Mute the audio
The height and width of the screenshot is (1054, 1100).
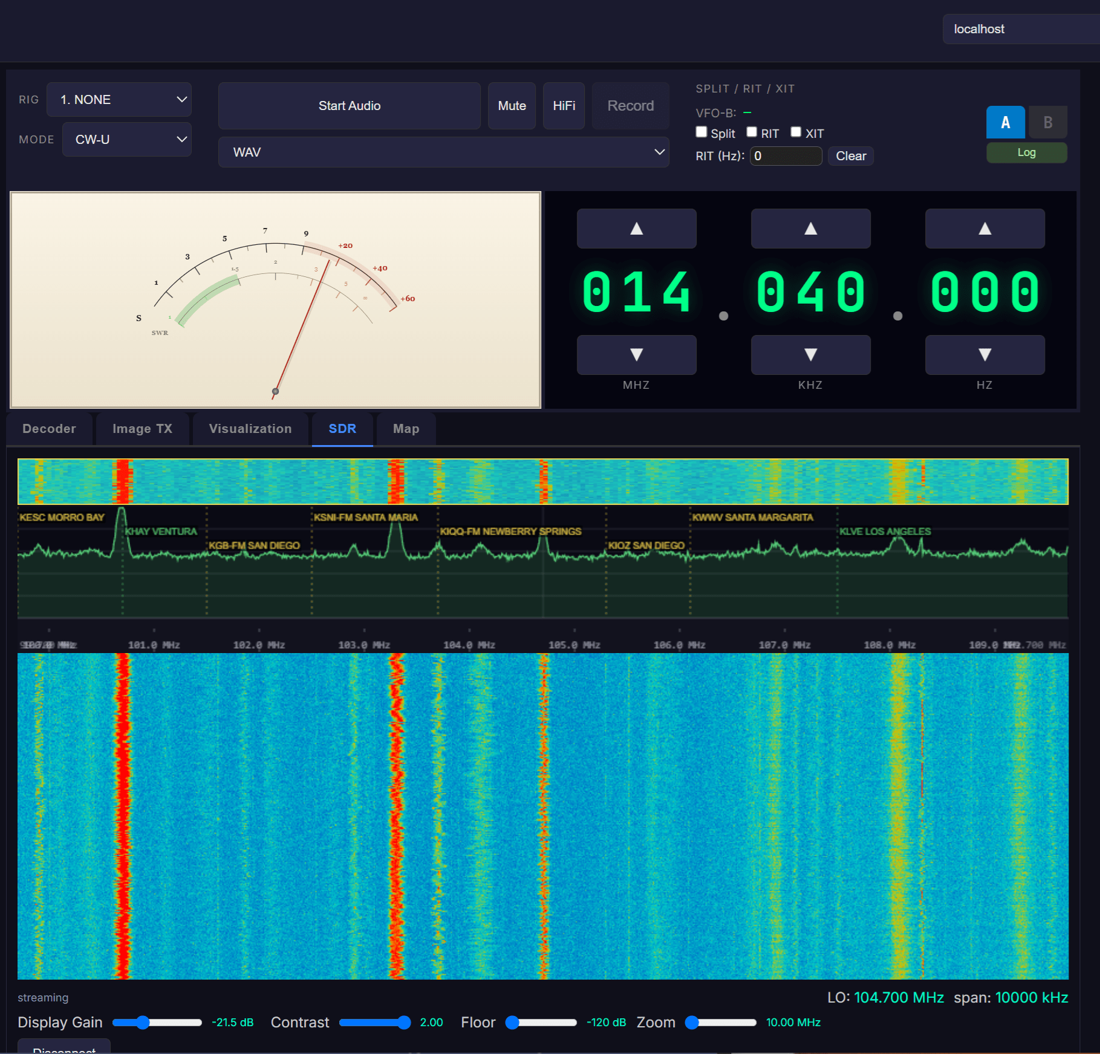[x=512, y=106]
